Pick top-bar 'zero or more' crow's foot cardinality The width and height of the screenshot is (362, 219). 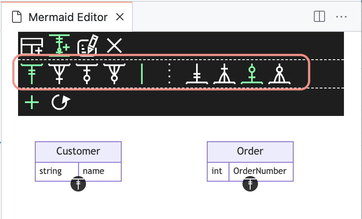[114, 73]
